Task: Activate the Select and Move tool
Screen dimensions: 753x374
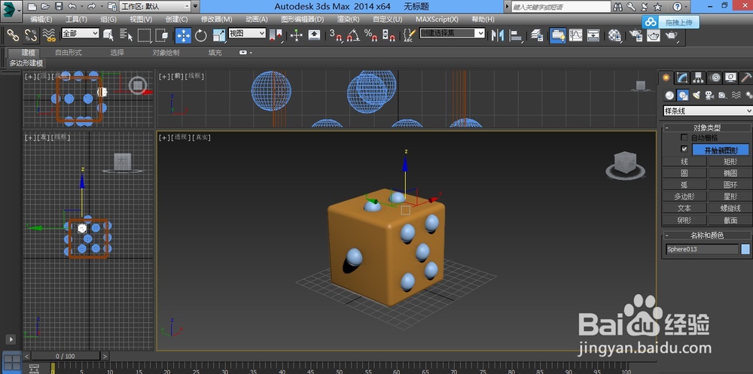Action: coord(183,35)
